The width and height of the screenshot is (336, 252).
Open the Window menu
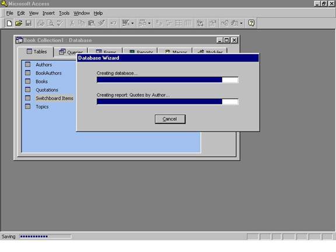click(x=82, y=13)
